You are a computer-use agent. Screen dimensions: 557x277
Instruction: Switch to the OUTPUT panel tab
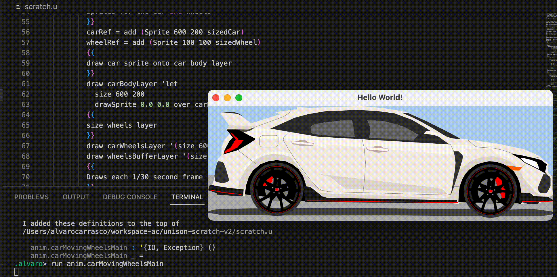[76, 197]
